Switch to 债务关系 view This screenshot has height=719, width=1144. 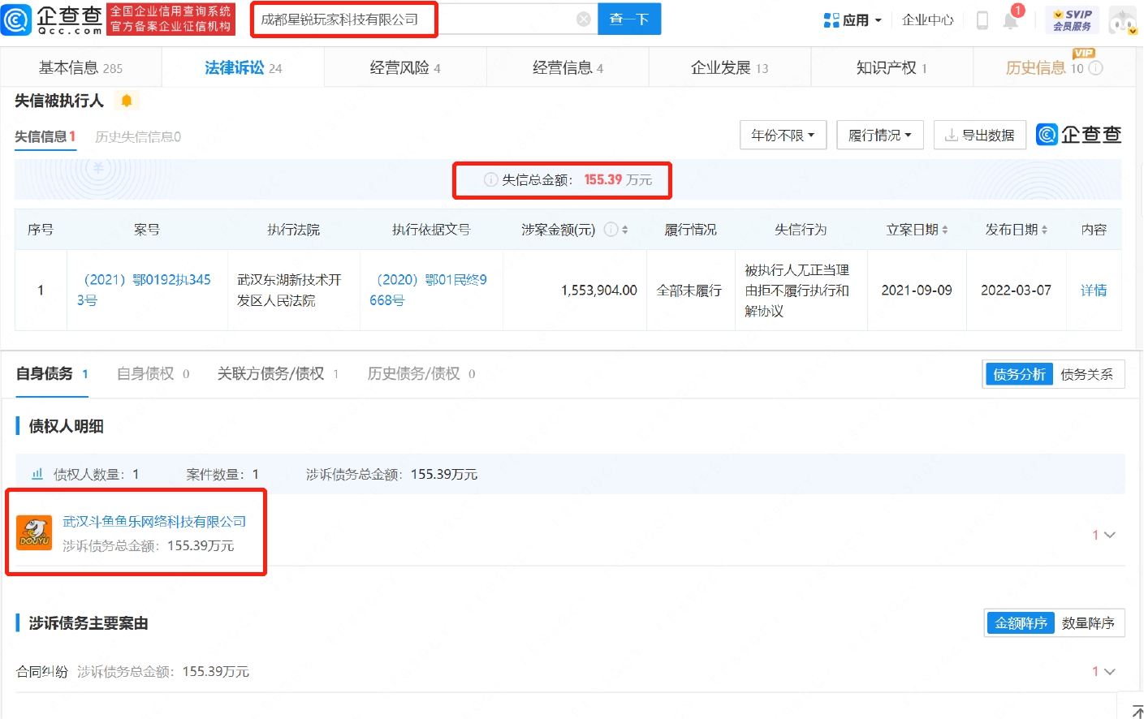[1087, 374]
